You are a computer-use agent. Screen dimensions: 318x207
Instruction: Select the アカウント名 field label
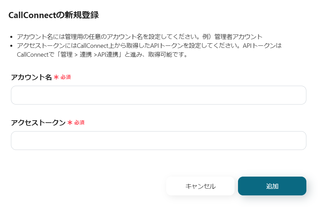(31, 77)
